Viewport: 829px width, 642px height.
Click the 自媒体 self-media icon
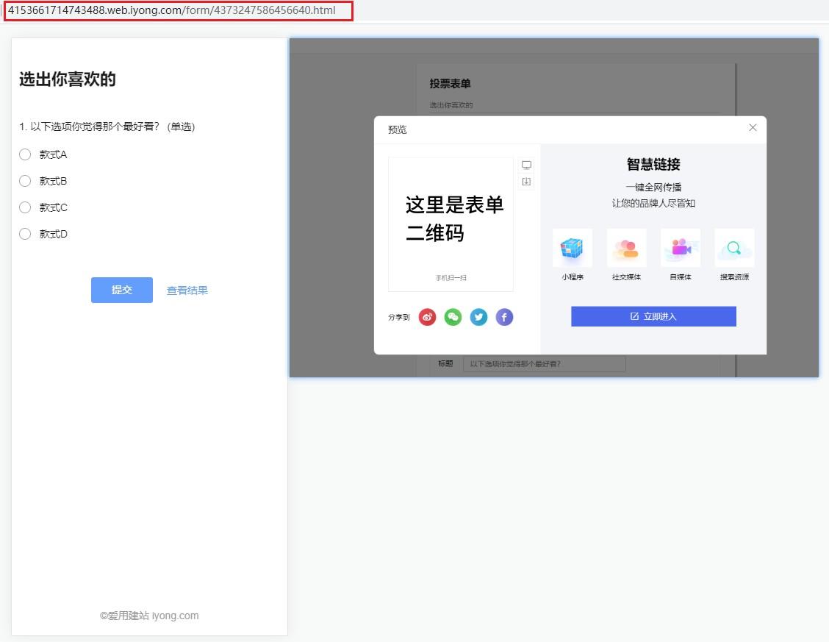[x=681, y=248]
